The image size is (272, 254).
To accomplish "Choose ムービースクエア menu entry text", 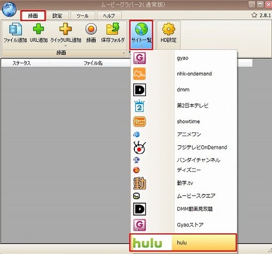I will (x=196, y=196).
